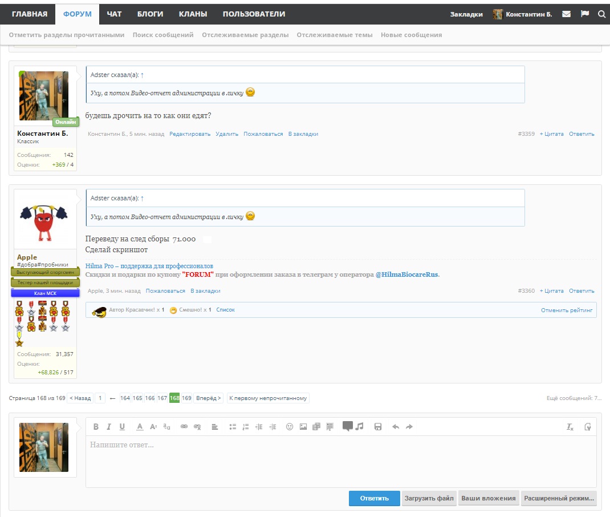
Task: Open the search magnifier icon
Action: [601, 14]
